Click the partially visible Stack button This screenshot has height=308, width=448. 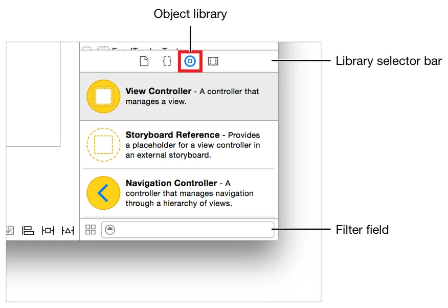[x=10, y=230]
